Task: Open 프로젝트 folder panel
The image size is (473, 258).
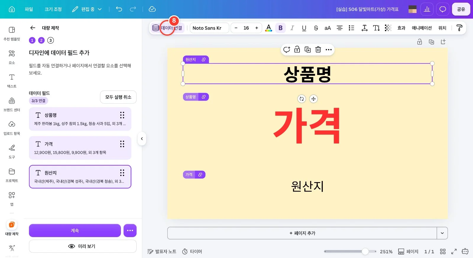Action: pos(12,175)
